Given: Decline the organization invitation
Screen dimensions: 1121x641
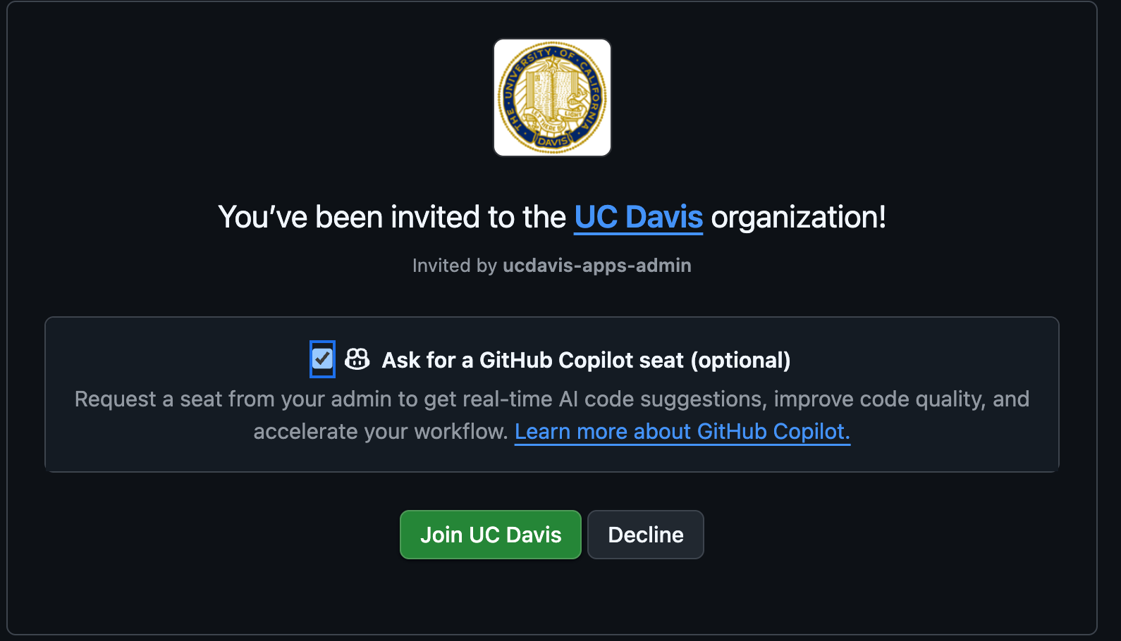Looking at the screenshot, I should (645, 535).
